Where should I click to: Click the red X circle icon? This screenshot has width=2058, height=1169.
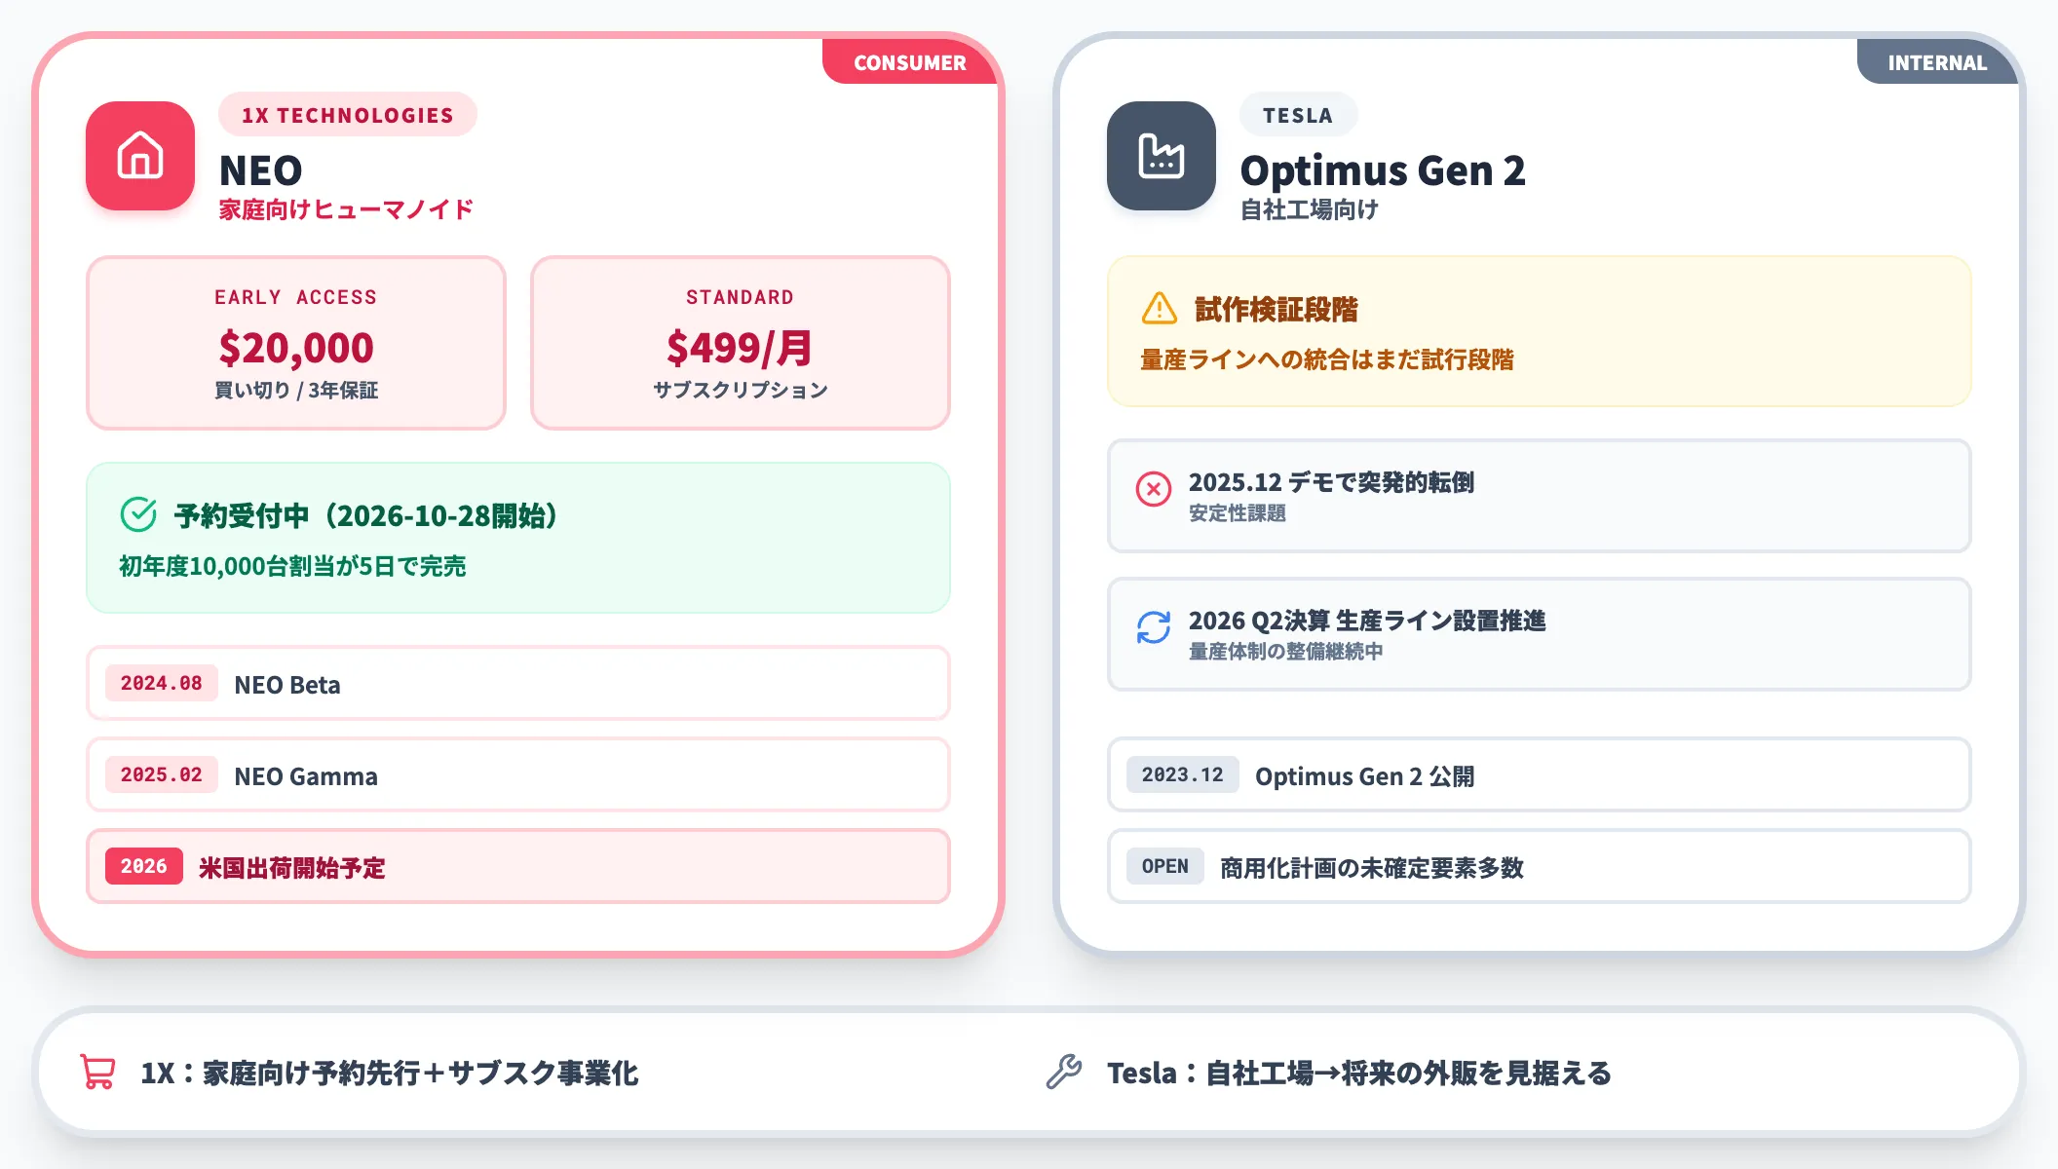[1154, 489]
